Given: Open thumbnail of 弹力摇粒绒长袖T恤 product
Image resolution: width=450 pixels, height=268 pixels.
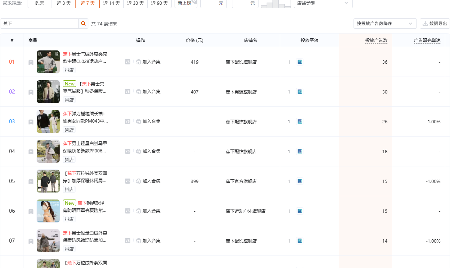Looking at the screenshot, I should coord(48,121).
